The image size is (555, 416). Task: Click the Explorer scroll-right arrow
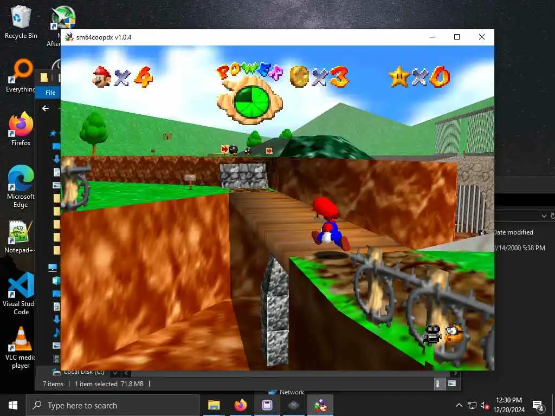pyautogui.click(x=455, y=373)
